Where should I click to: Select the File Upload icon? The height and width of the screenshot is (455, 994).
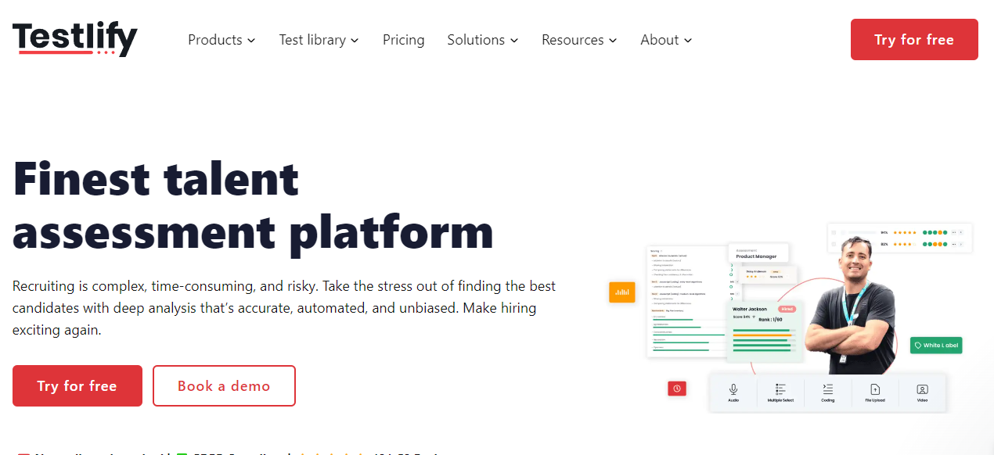[x=875, y=389]
